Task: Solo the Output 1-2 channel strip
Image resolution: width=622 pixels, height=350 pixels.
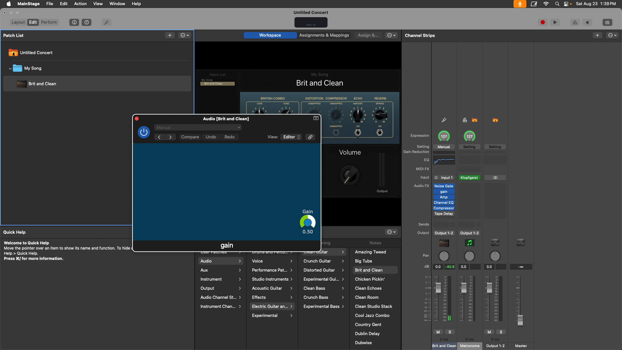Action: coord(501,332)
